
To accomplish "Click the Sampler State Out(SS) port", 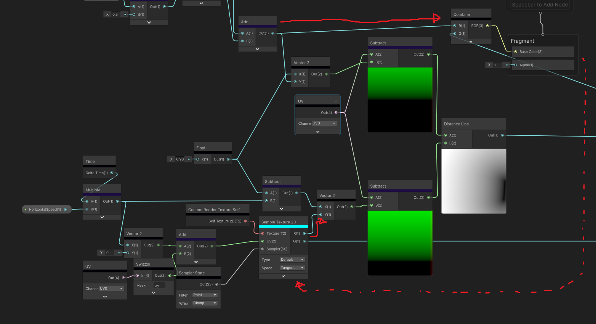I will click(217, 284).
